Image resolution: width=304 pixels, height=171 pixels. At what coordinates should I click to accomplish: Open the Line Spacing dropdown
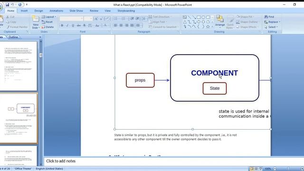coord(144,19)
